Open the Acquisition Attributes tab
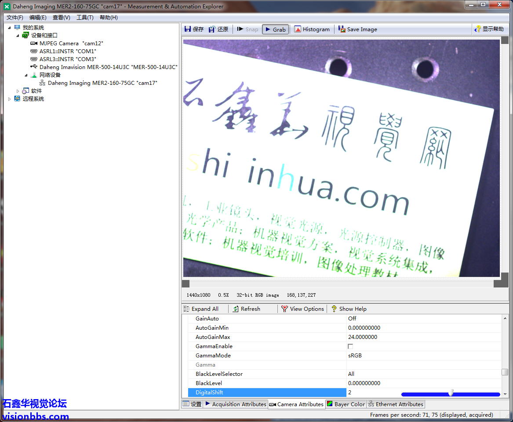The height and width of the screenshot is (422, 513). tap(235, 404)
